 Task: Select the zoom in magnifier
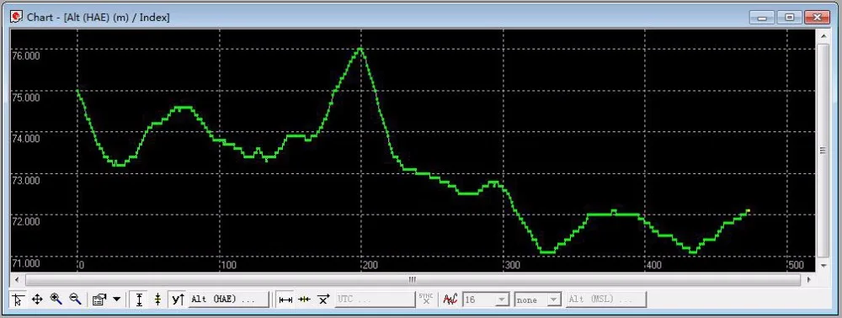[56, 299]
